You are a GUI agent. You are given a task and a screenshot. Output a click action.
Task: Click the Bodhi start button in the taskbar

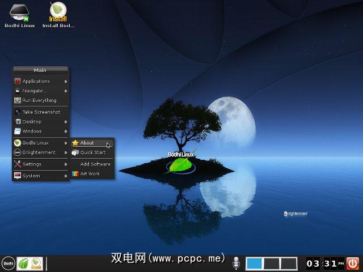click(x=8, y=263)
